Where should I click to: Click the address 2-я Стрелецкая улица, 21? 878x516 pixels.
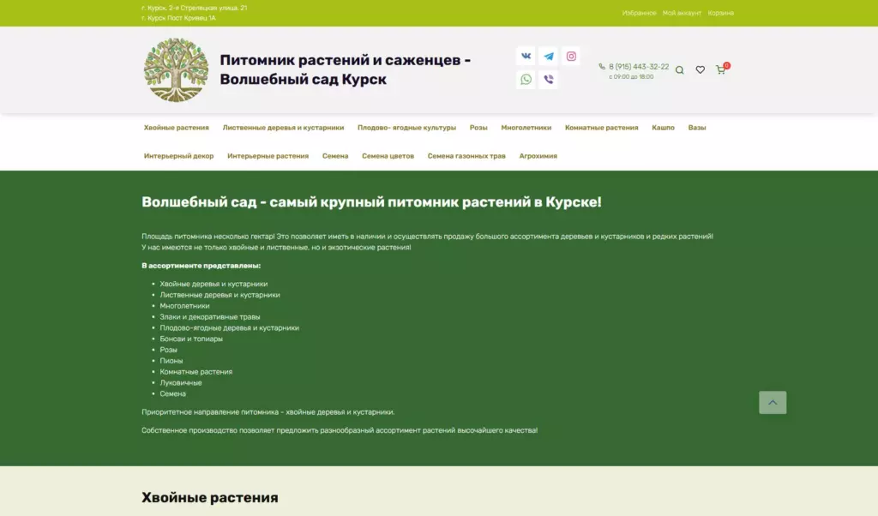pos(195,8)
